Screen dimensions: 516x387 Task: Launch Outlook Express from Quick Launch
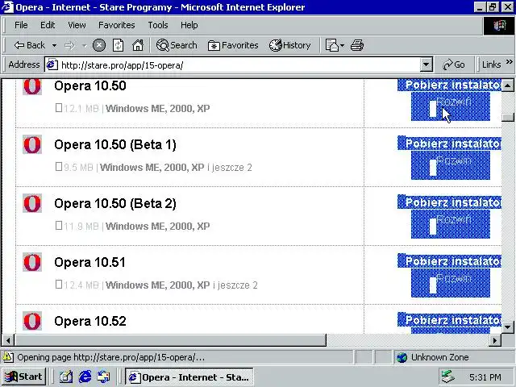pos(104,377)
